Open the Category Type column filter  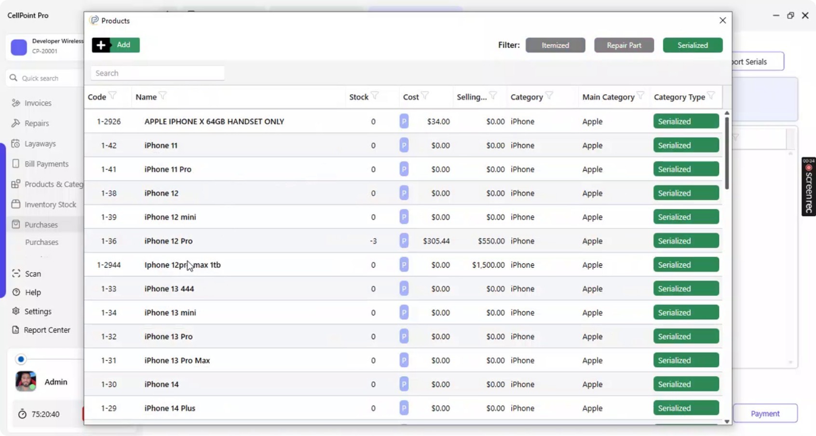(x=711, y=95)
